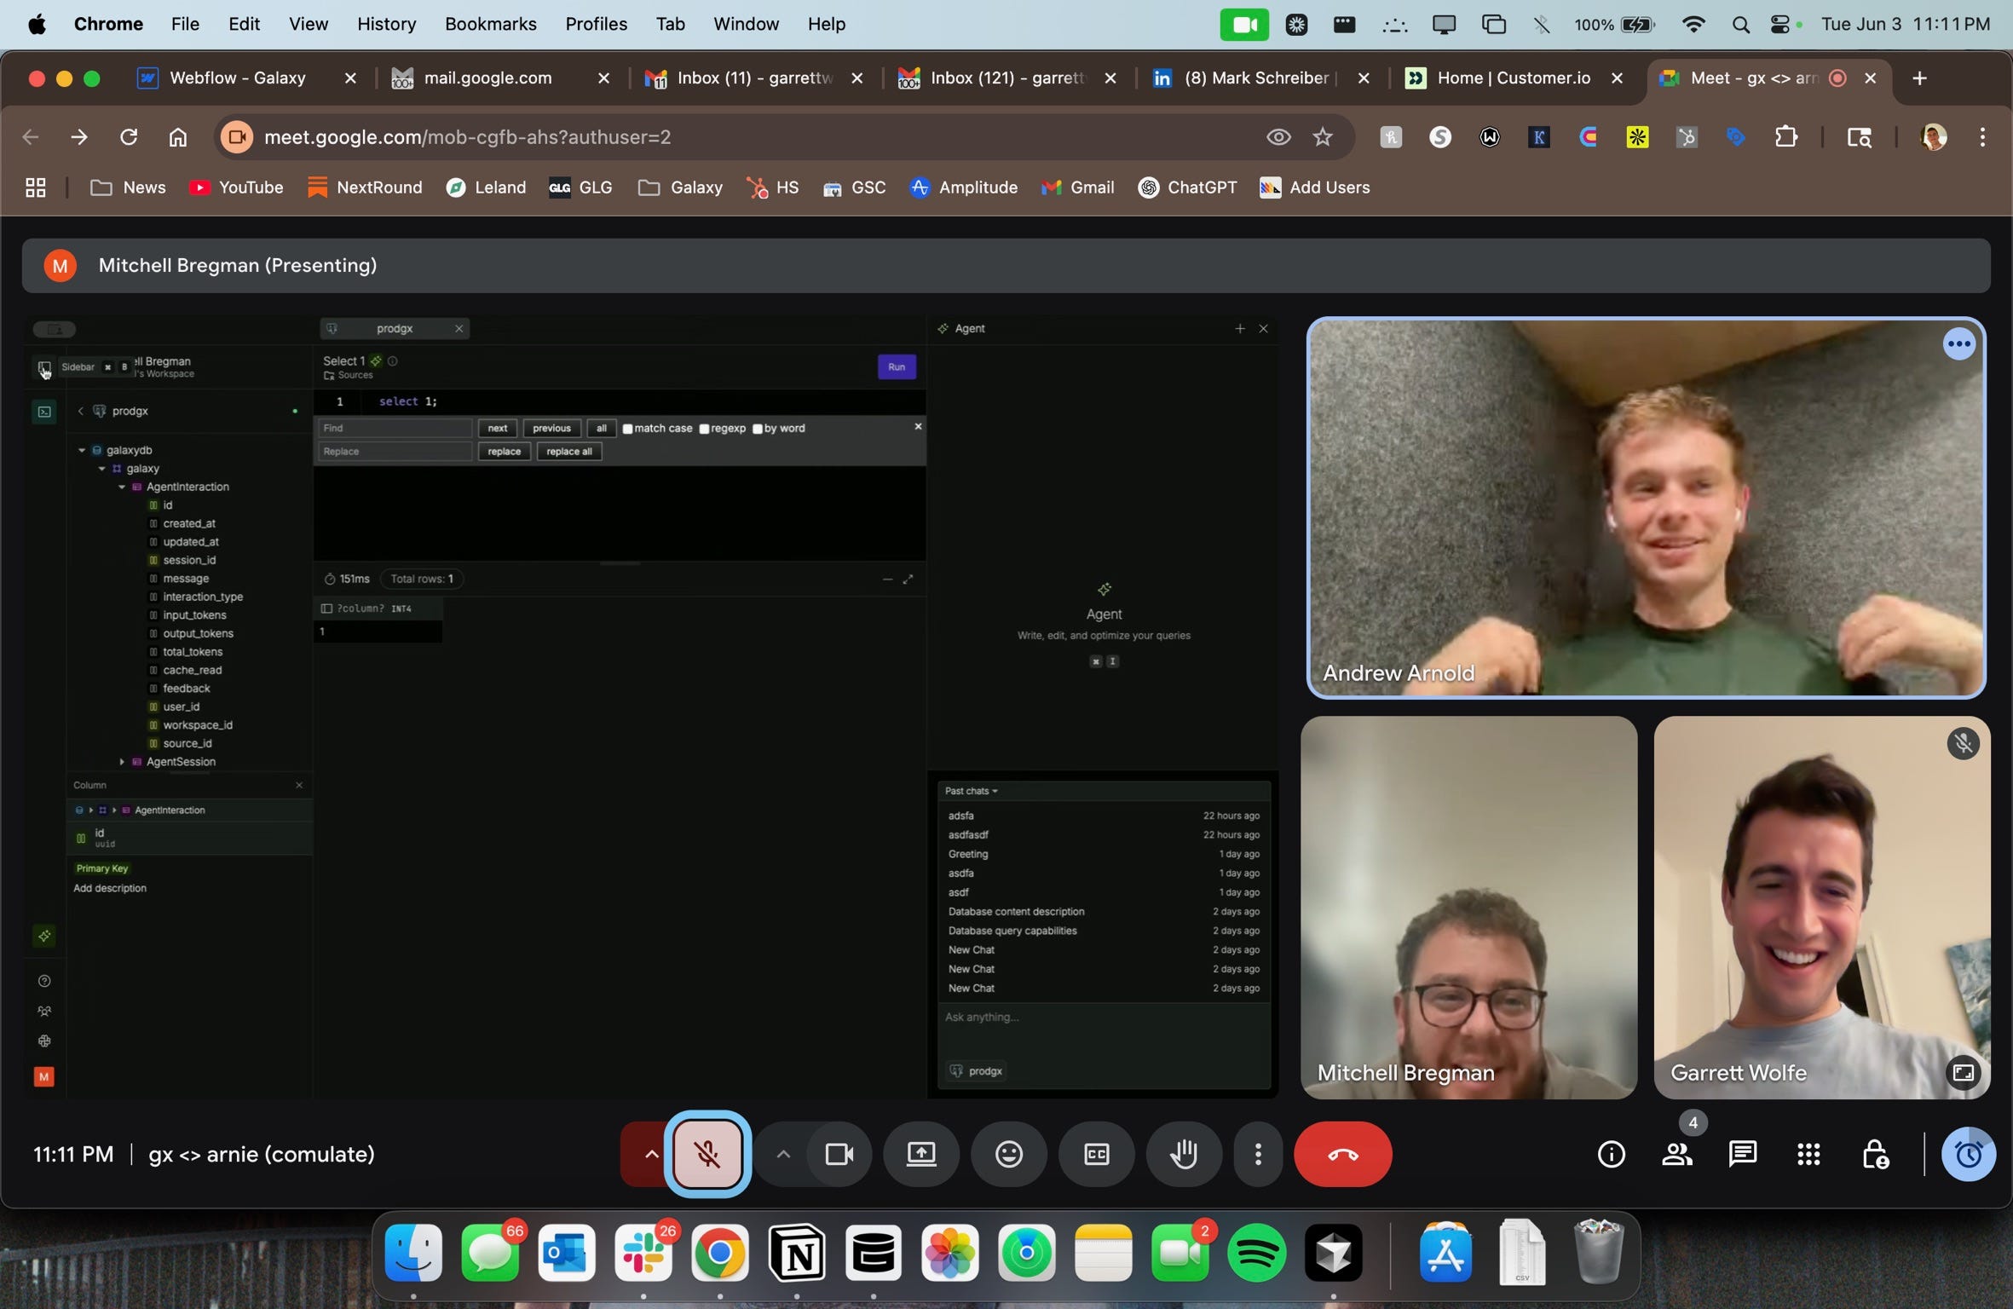Show the People participants panel

(x=1676, y=1154)
